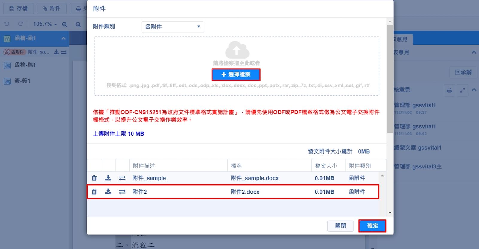Click swap icon for 附件_sample row
Viewport: 479px width, 249px height.
[122, 178]
